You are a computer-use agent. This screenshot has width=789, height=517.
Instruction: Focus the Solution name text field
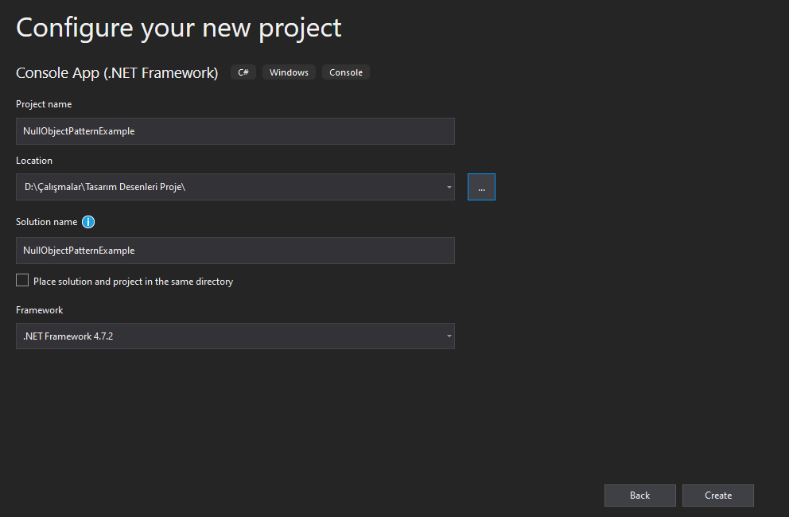(x=235, y=251)
